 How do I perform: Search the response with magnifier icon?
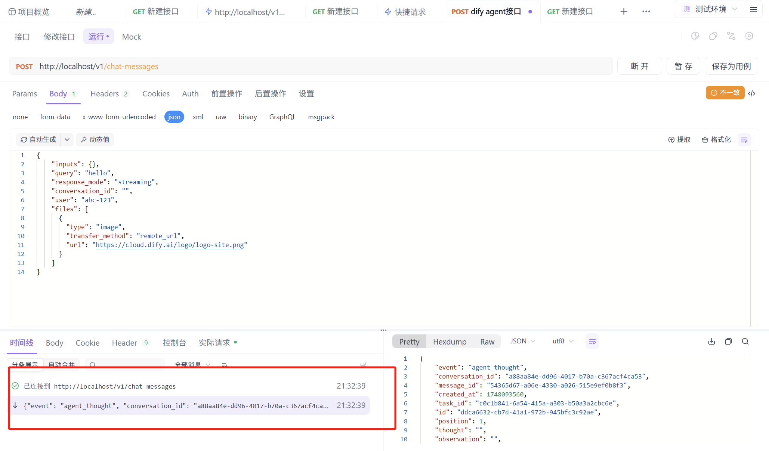[745, 342]
